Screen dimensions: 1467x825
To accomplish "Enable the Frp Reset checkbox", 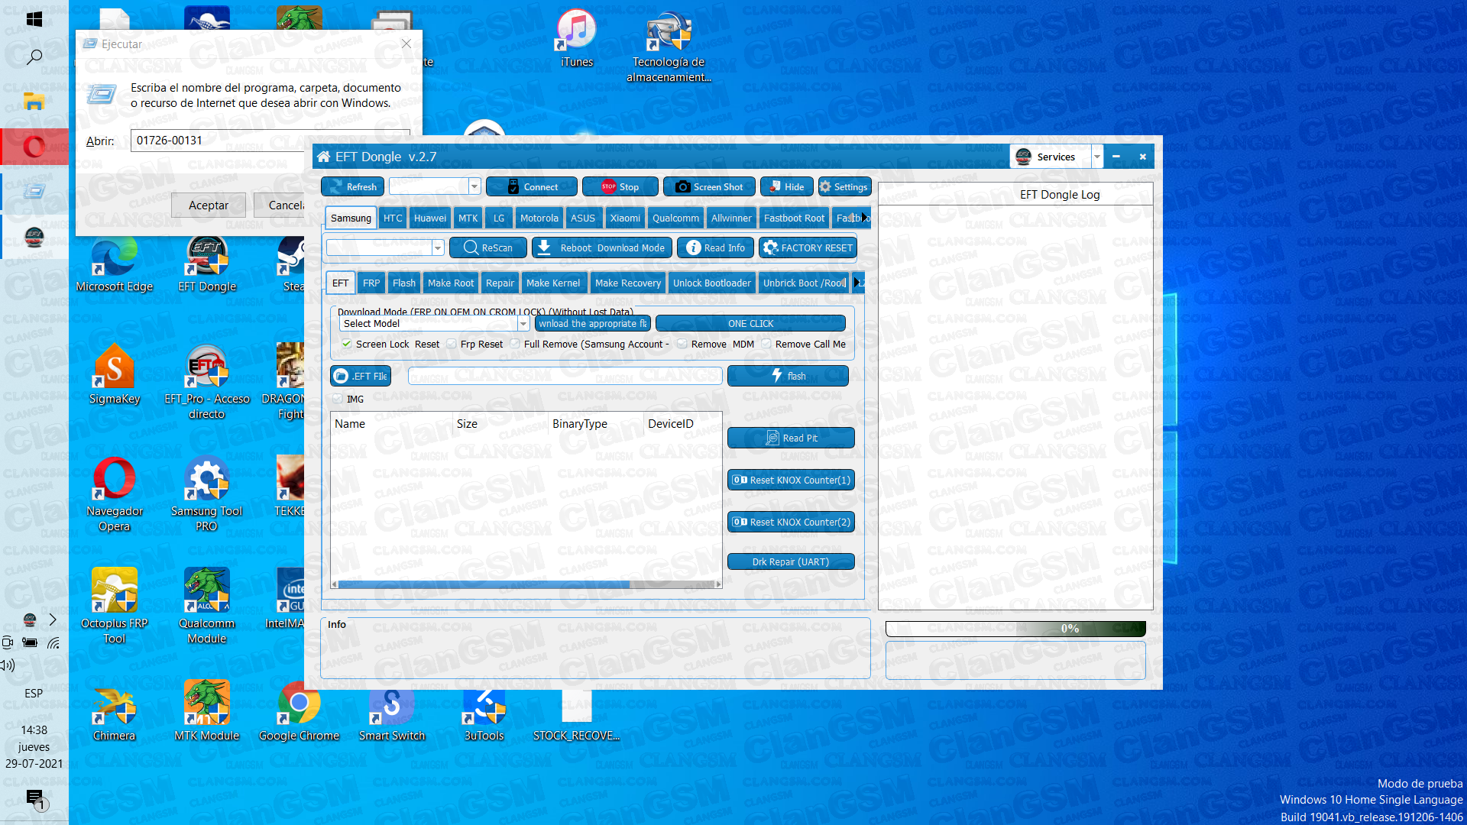I will click(452, 344).
